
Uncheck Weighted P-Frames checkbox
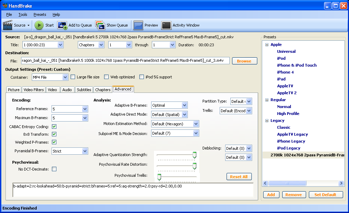tap(54, 142)
